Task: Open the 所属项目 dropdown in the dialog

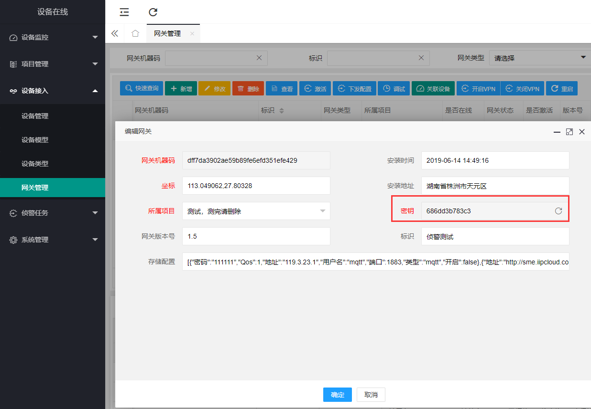Action: click(x=256, y=211)
